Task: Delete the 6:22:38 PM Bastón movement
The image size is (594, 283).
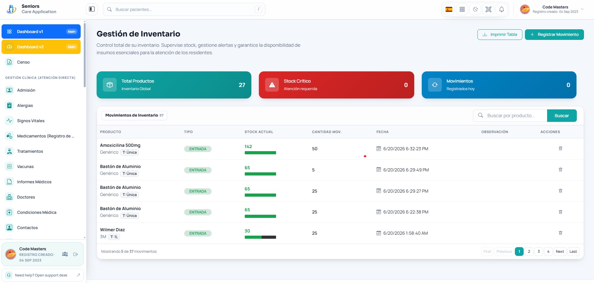Action: click(561, 212)
